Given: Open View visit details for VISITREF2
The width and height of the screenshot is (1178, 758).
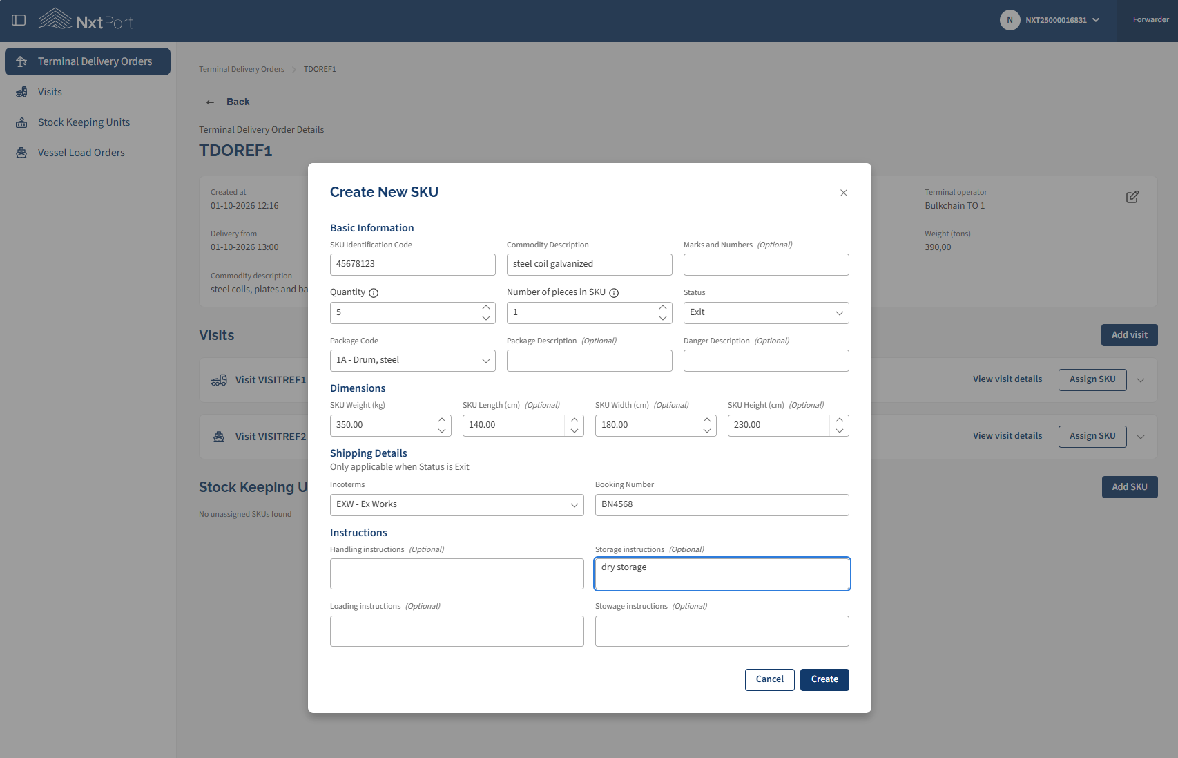Looking at the screenshot, I should 1007,436.
